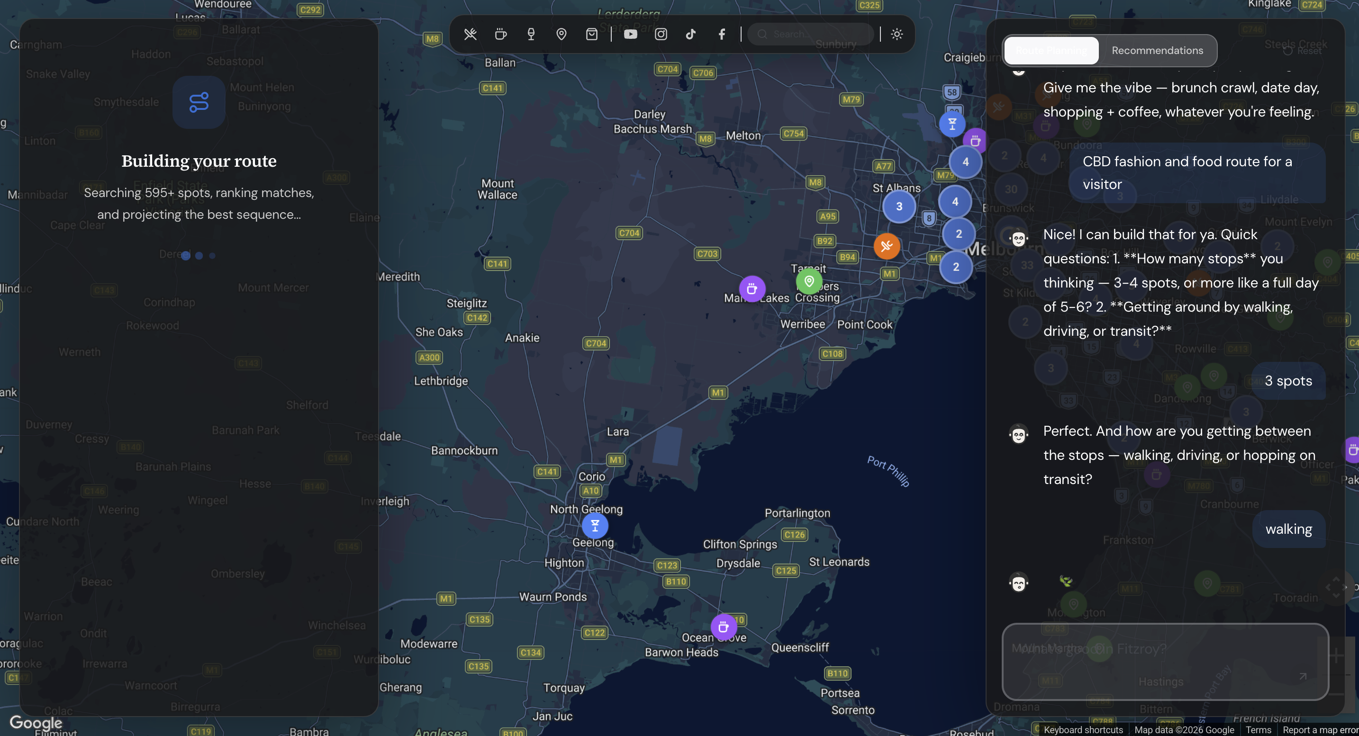The width and height of the screenshot is (1359, 736).
Task: Click the green pin marker near Tarneit
Action: (809, 281)
